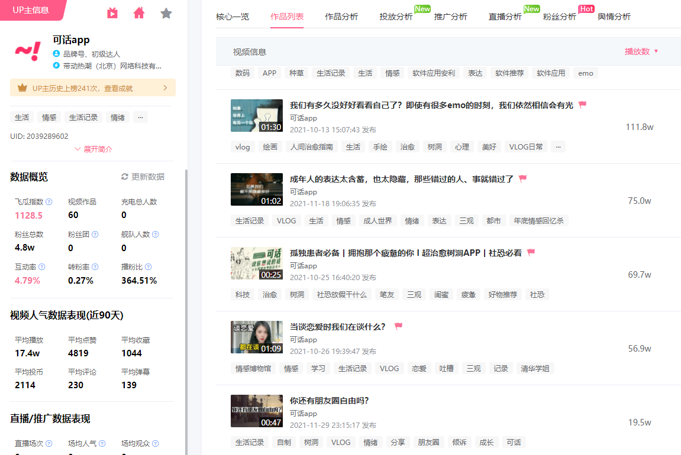
Task: Select the 作品列表 tab
Action: [x=286, y=17]
